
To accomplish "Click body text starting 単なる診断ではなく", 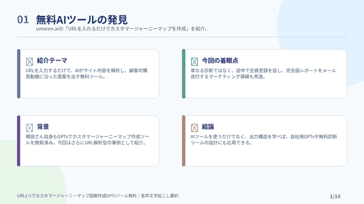I will point(263,74).
